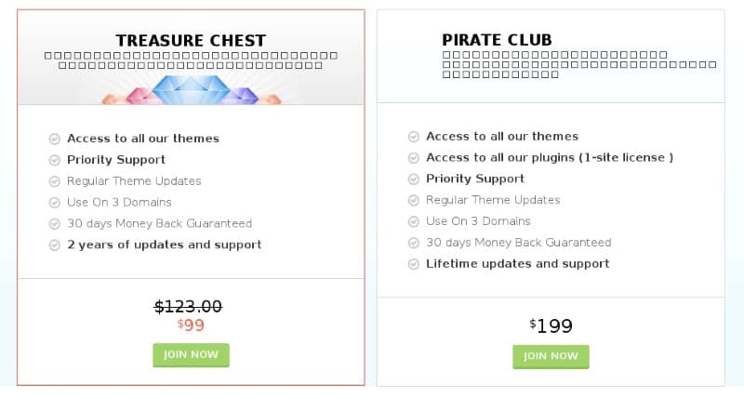Click 'Access to all our themes' in Treasure Chest
The width and height of the screenshot is (744, 398).
(142, 139)
